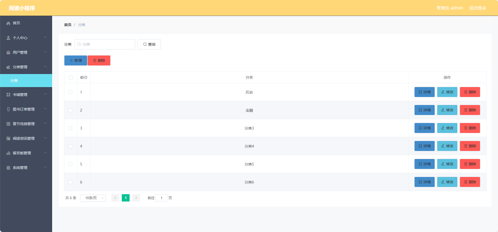Open the 10条/页 page size dropdown
The height and width of the screenshot is (232, 498).
tap(93, 198)
